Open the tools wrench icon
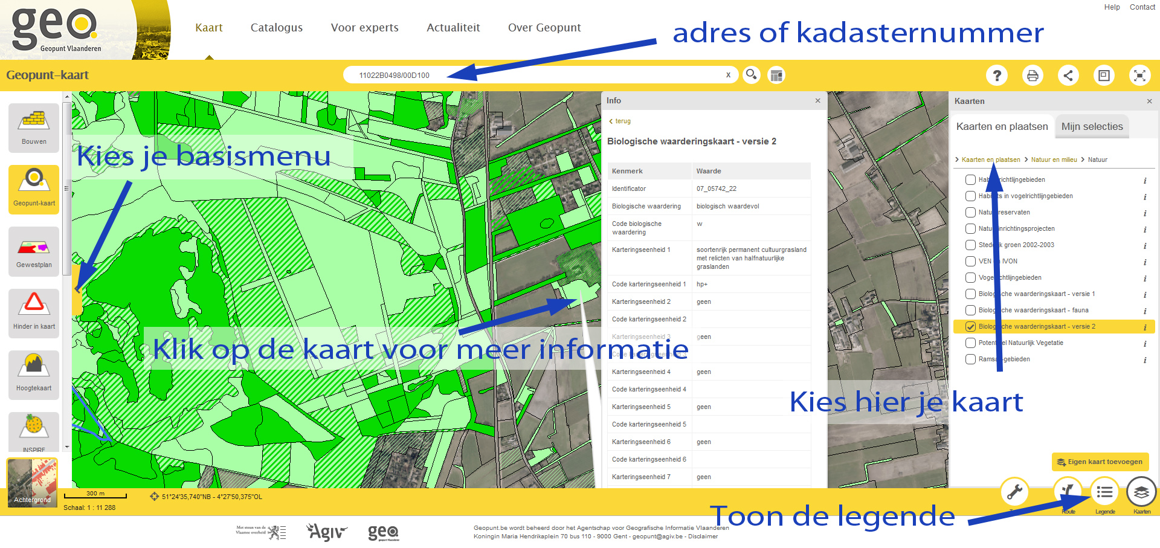The image size is (1160, 548). (1014, 492)
